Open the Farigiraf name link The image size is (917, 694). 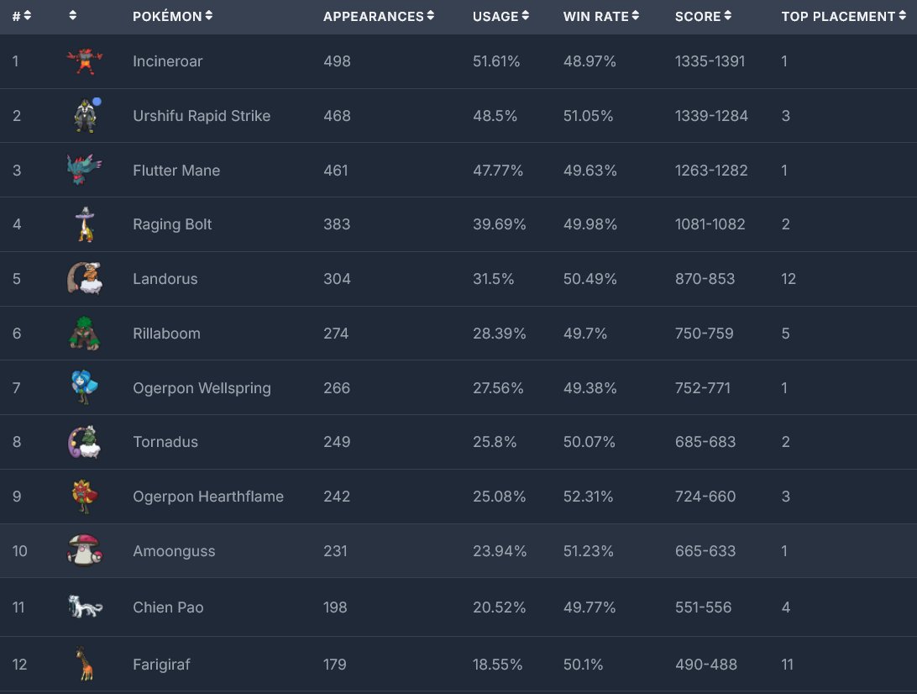161,665
